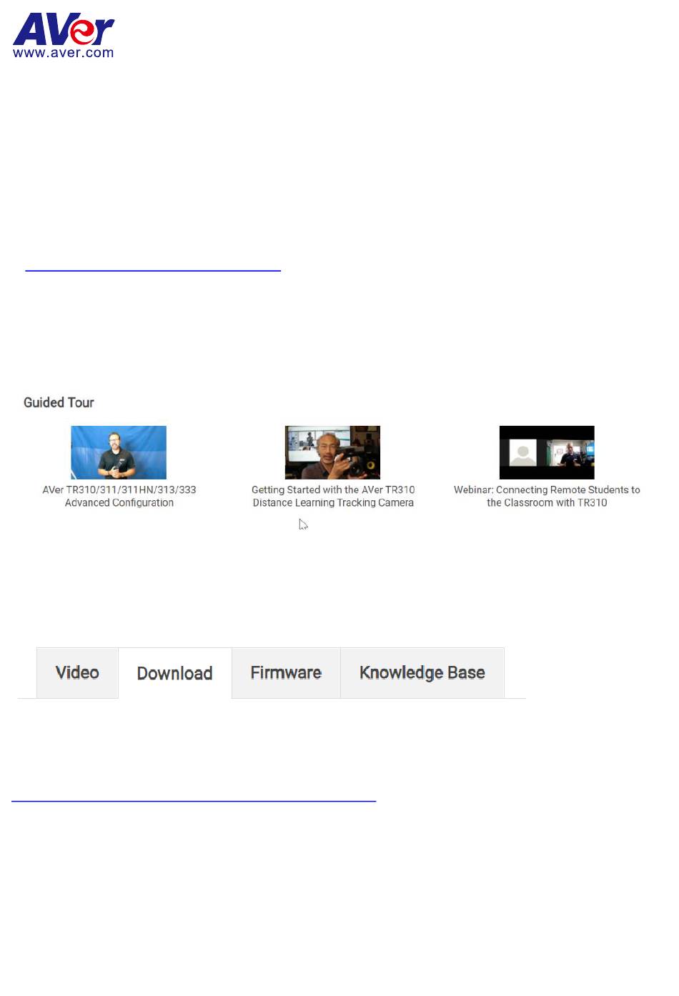679x996 pixels.
Task: Open the Webinar Connecting Remote Students thumbnail
Action: [x=547, y=452]
